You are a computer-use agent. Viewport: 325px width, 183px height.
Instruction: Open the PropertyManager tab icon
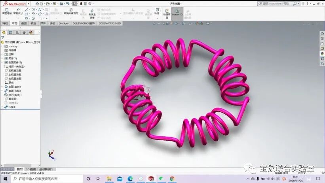10,32
